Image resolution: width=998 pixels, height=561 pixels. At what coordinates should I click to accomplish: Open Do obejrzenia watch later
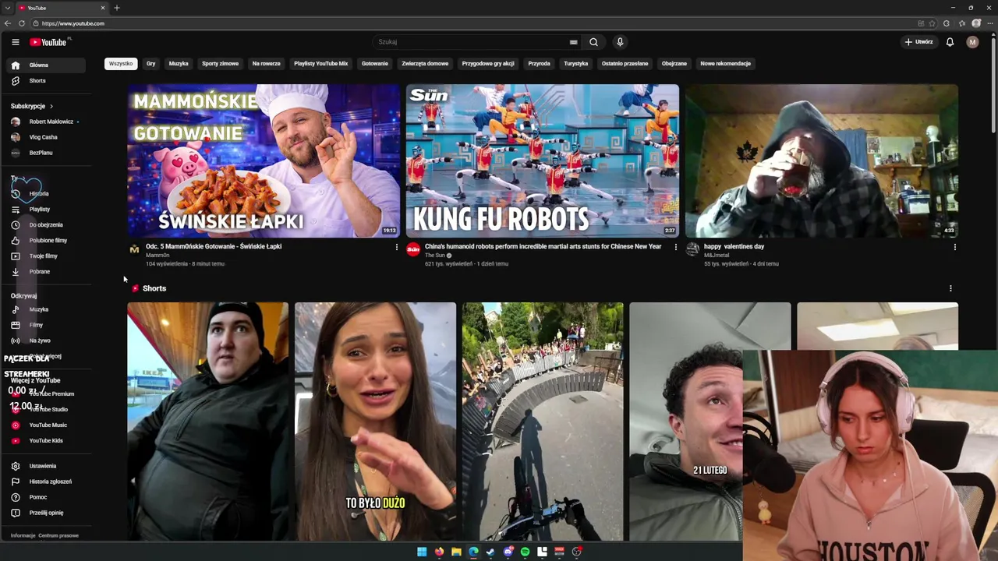(x=47, y=225)
